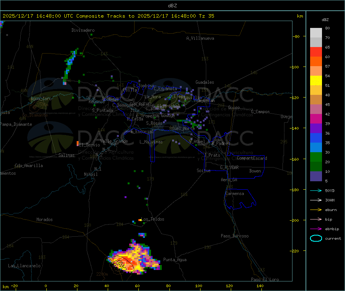
Task: Click the 'current' legend label text
Action: 333,238
